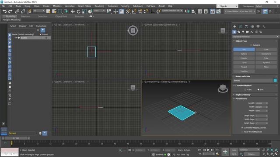Activate the Select and Link tool

tap(17, 12)
